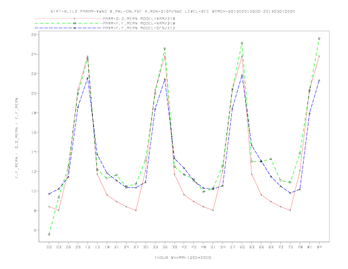
Task: Click x-axis tick label 51
Action: (213, 247)
